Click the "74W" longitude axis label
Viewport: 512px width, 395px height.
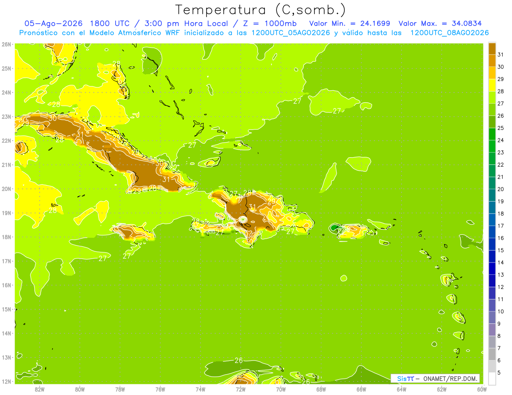click(x=200, y=389)
